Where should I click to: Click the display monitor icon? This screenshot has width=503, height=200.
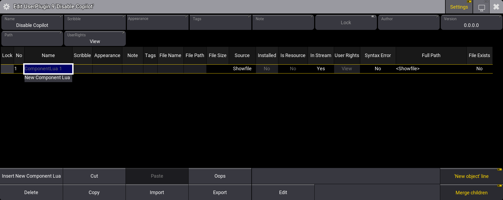[481, 7]
